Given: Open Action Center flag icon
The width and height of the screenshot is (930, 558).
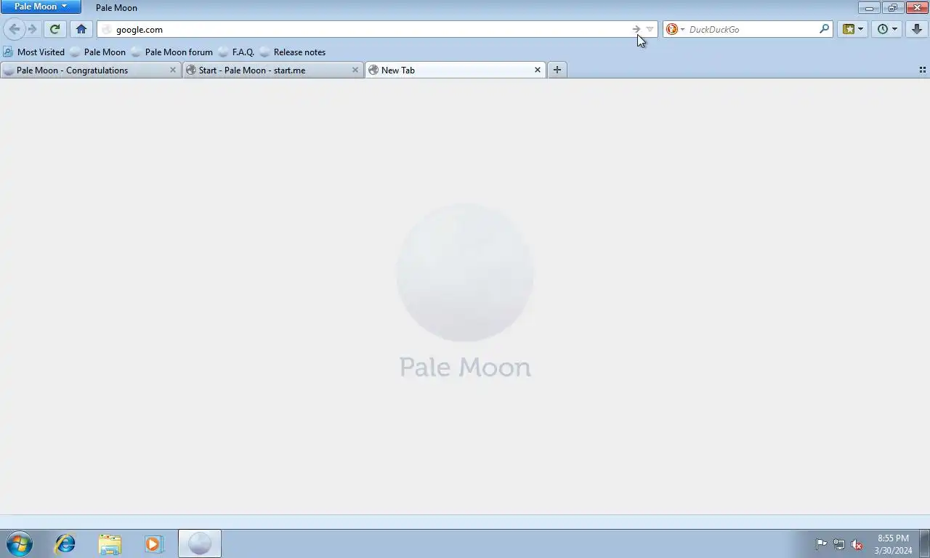Looking at the screenshot, I should 821,544.
